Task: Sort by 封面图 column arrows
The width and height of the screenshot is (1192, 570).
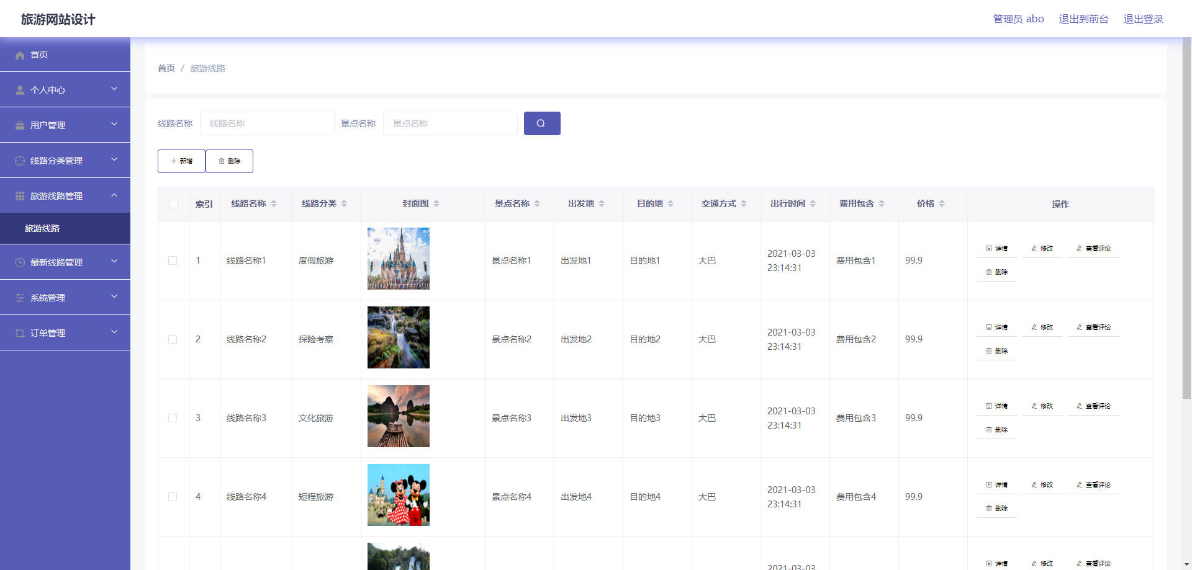Action: pyautogui.click(x=436, y=203)
